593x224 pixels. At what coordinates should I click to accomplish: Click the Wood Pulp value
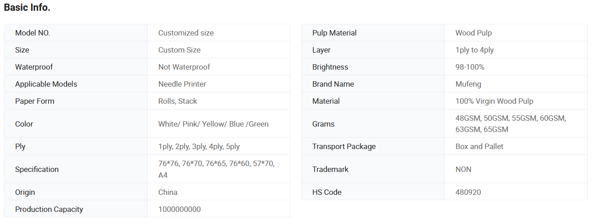pyautogui.click(x=473, y=33)
